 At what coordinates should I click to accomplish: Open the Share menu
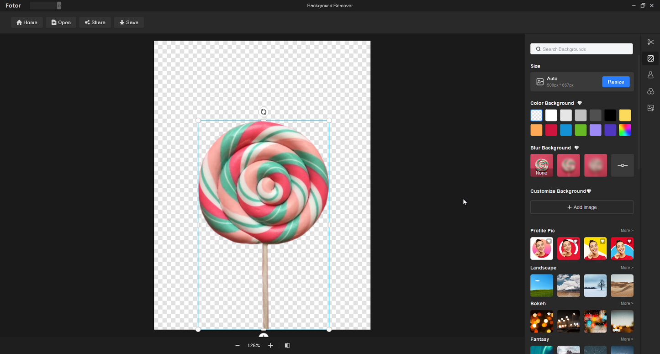95,22
